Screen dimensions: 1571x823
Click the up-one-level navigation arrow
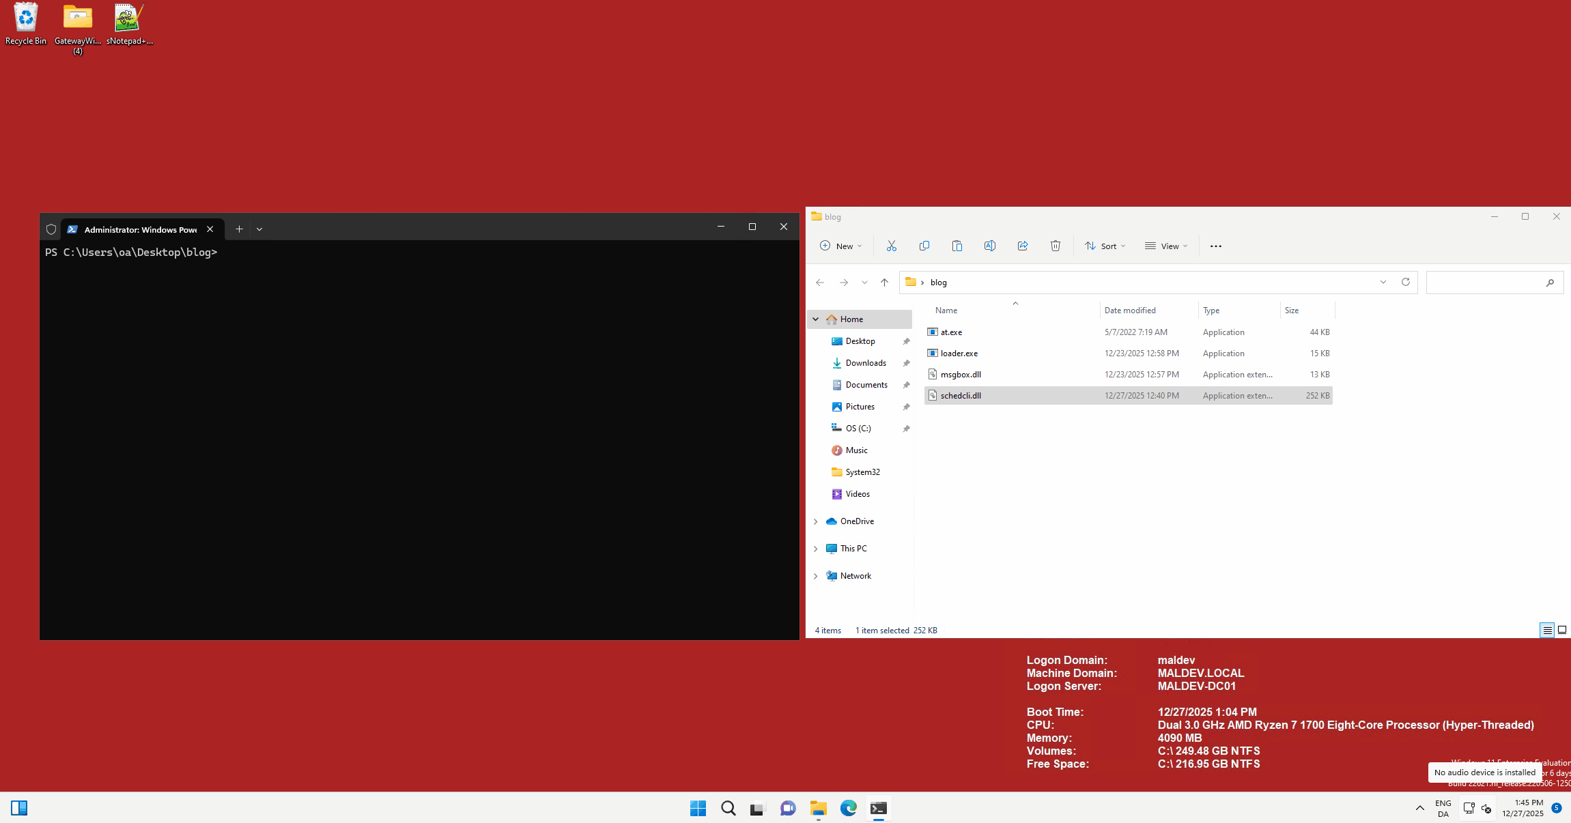[x=884, y=282]
